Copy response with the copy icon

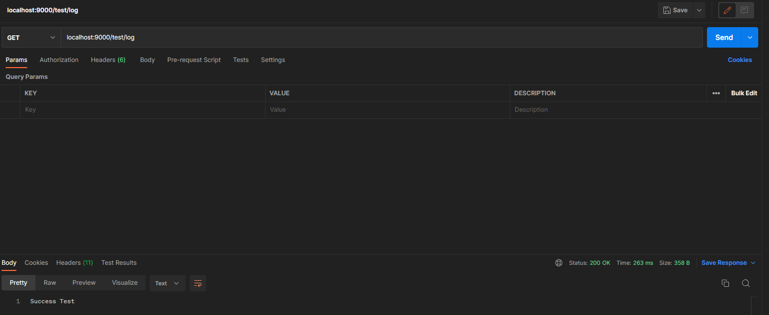pyautogui.click(x=725, y=283)
